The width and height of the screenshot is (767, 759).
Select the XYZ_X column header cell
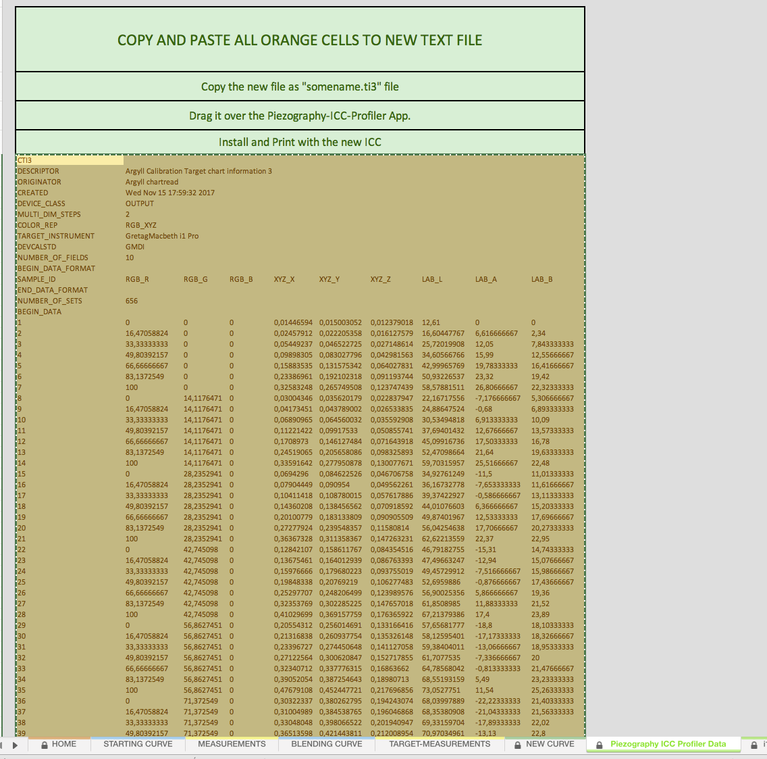(x=284, y=279)
